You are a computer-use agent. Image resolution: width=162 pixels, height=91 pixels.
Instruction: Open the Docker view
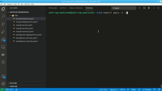[x=3, y=55]
